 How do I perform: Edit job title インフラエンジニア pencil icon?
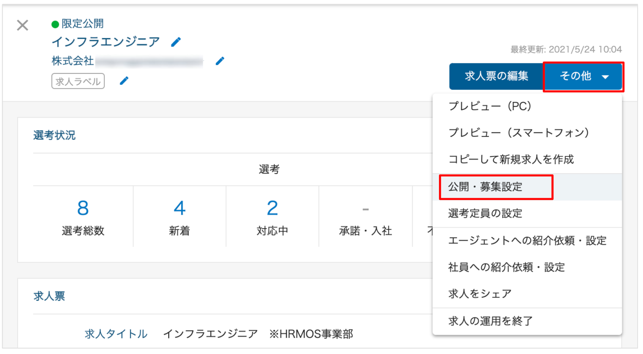click(x=176, y=42)
